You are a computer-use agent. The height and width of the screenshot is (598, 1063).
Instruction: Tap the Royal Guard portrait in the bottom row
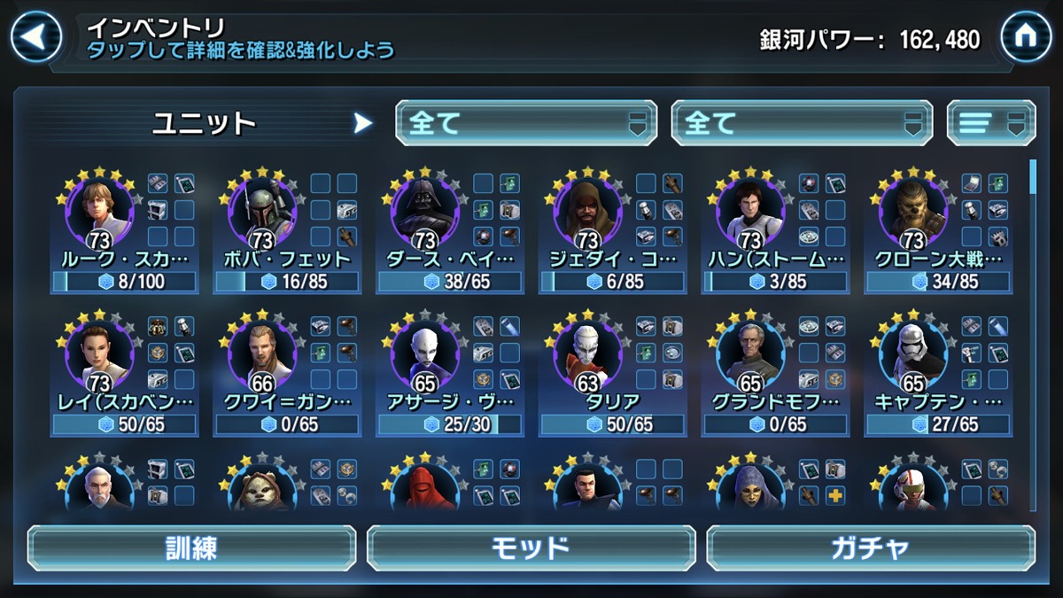(x=425, y=487)
